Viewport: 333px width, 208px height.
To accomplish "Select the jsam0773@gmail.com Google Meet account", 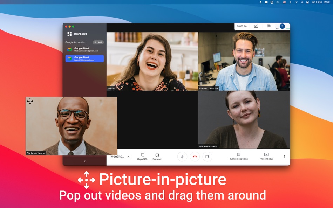I will (x=84, y=58).
